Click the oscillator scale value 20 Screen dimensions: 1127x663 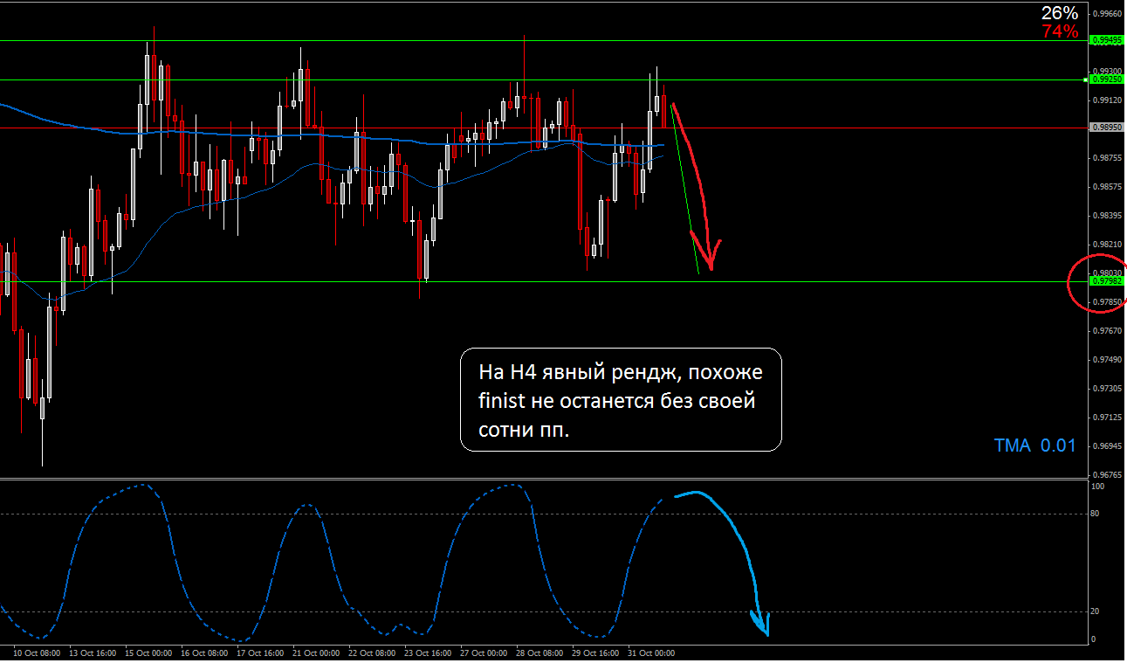click(1096, 611)
